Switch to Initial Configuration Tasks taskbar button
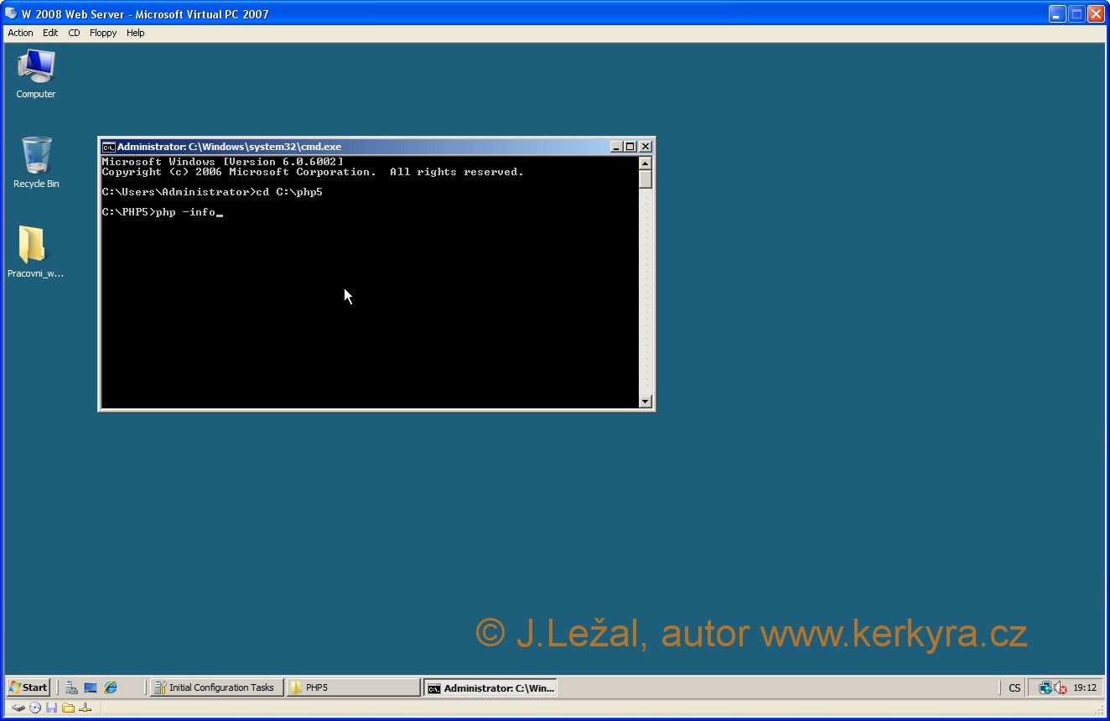The height and width of the screenshot is (721, 1110). click(x=216, y=687)
